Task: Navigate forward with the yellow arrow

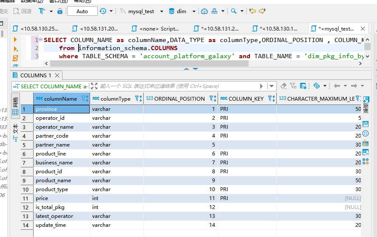Action: 262,11
